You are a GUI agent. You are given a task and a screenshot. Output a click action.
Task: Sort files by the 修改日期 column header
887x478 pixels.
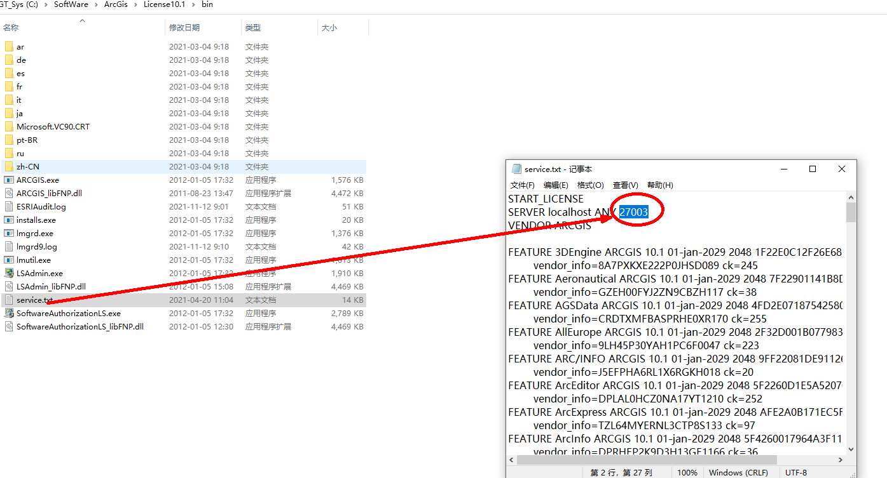tap(184, 28)
